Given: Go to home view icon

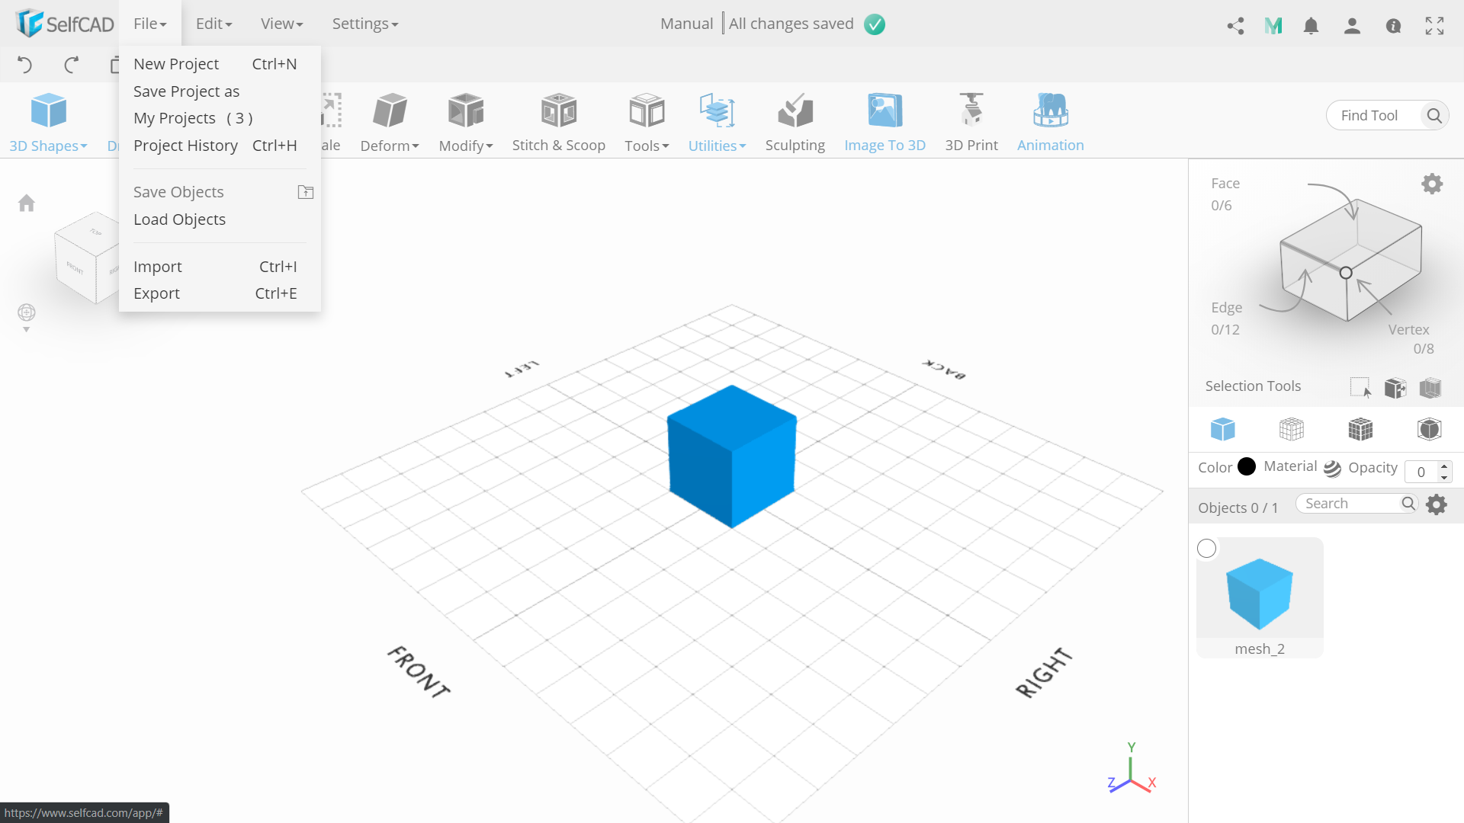Looking at the screenshot, I should 27,203.
